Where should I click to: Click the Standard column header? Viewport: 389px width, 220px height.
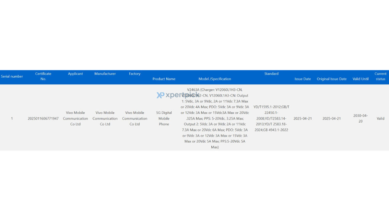(271, 74)
